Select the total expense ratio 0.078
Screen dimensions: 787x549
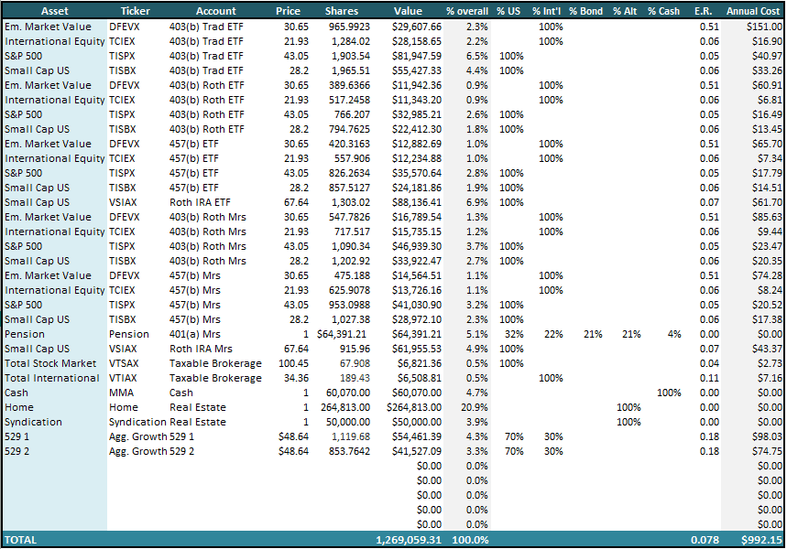point(705,540)
